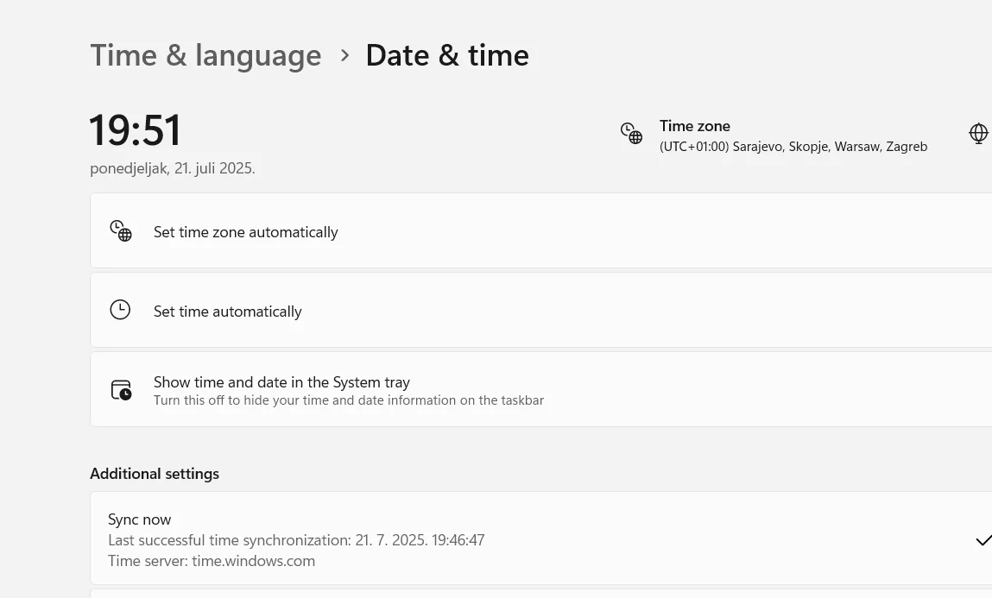Click the Date & time breadcrumb title
The image size is (992, 598).
click(447, 55)
